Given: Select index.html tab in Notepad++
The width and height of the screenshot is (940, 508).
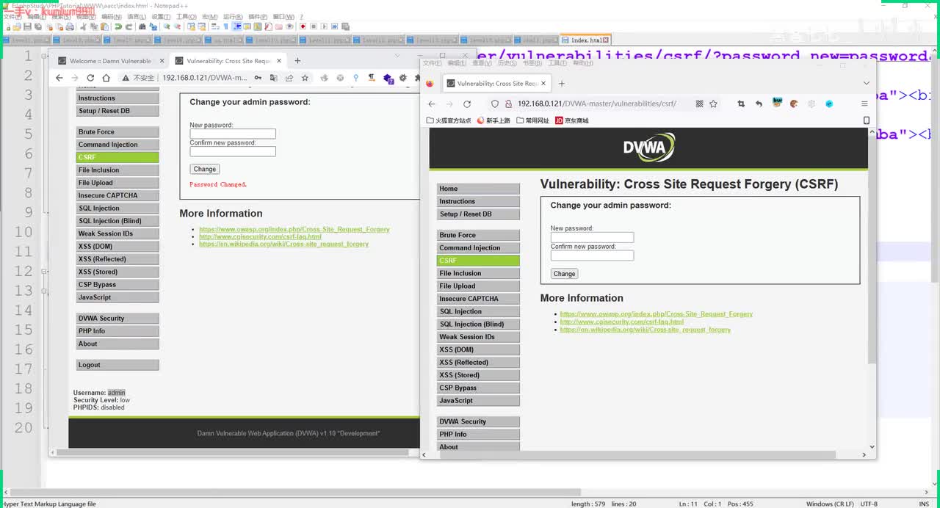Looking at the screenshot, I should tap(586, 40).
